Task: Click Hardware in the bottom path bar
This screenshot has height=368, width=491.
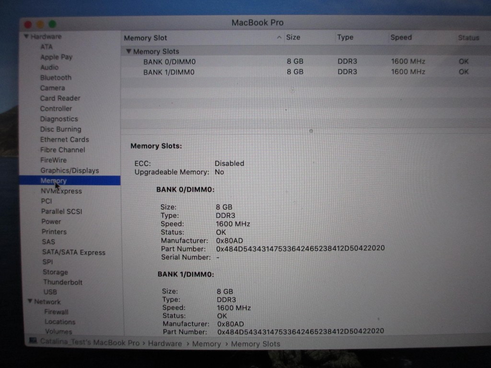Action: point(165,344)
